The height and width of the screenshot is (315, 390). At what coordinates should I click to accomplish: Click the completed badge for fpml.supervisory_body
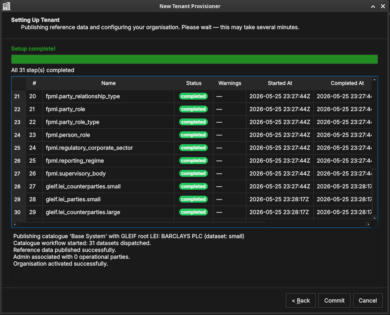coord(194,173)
